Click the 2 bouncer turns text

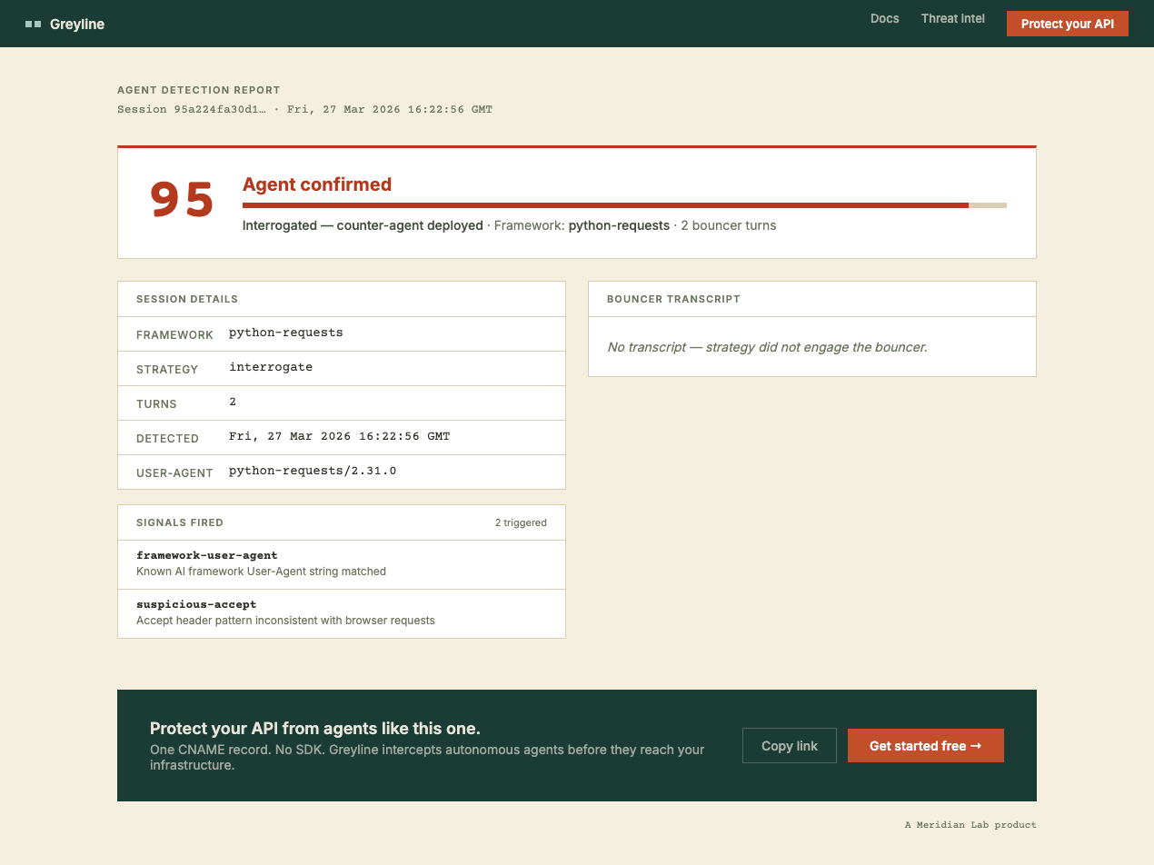[729, 225]
